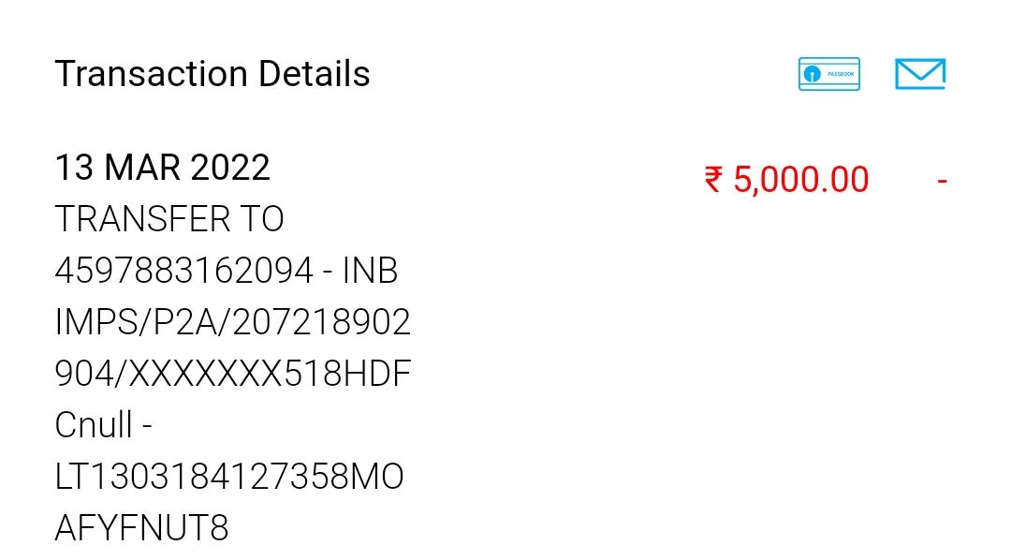Click the year 2022 in the date
This screenshot has height=560, width=1011.
[229, 169]
